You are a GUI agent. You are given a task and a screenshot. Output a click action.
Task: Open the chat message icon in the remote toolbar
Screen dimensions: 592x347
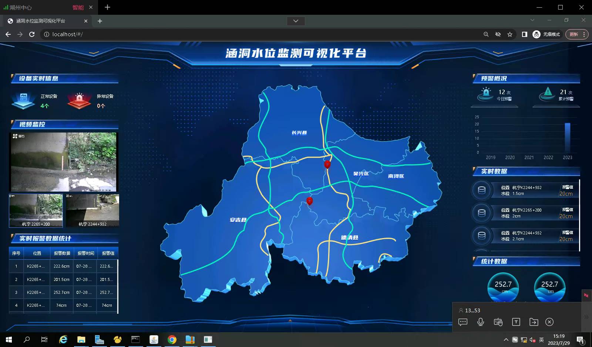point(462,322)
